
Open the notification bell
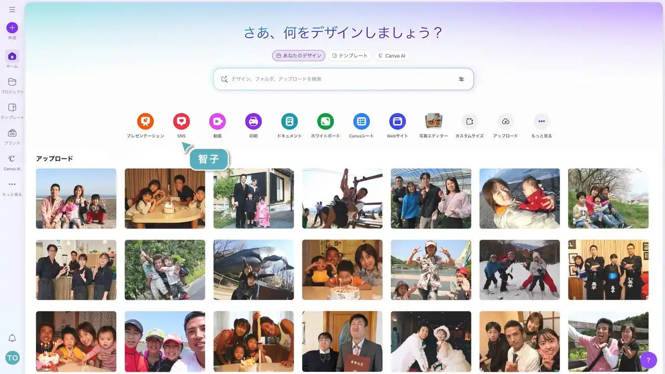click(11, 338)
